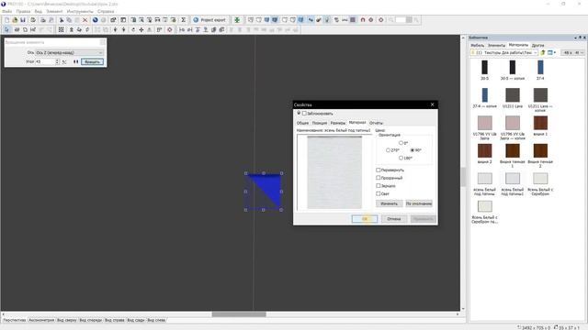Switch to the Вид сверху view tab
This screenshot has height=330, width=588.
point(67,320)
